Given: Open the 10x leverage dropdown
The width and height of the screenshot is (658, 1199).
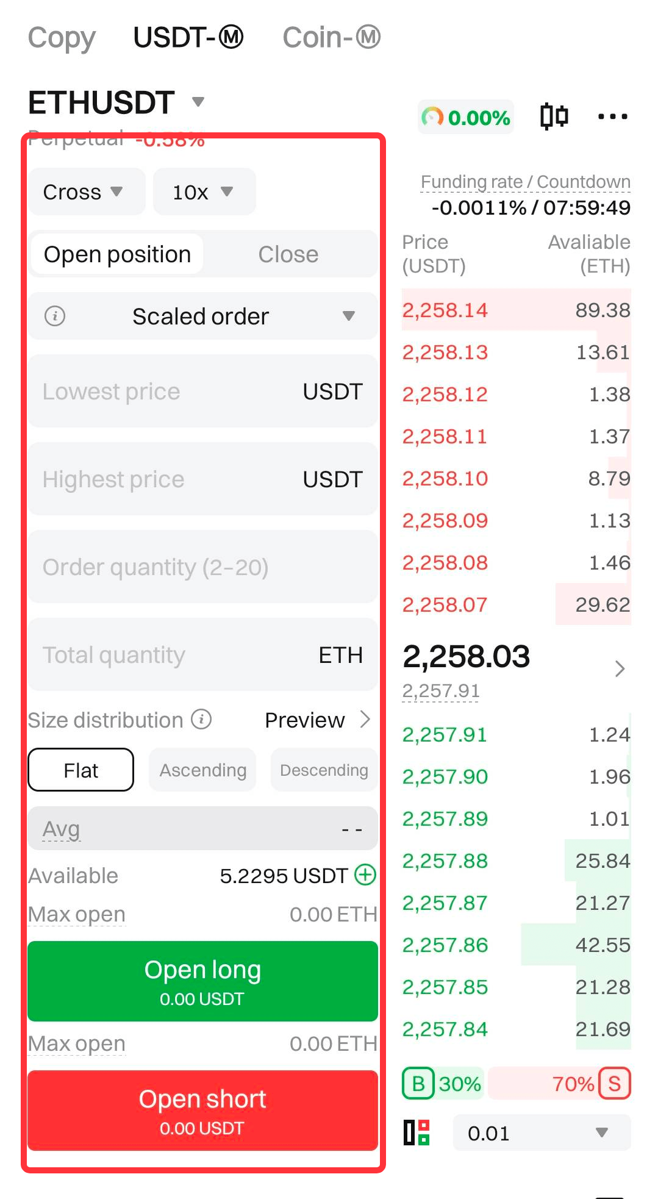Looking at the screenshot, I should point(204,192).
